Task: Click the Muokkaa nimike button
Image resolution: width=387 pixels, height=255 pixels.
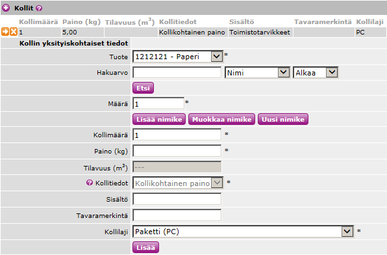Action: (221, 119)
